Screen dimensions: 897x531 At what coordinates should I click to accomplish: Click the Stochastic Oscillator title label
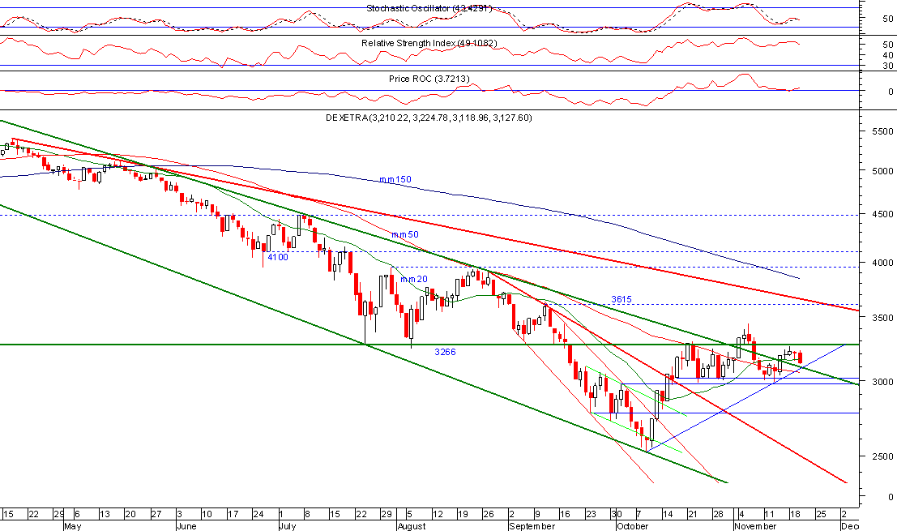tap(429, 9)
